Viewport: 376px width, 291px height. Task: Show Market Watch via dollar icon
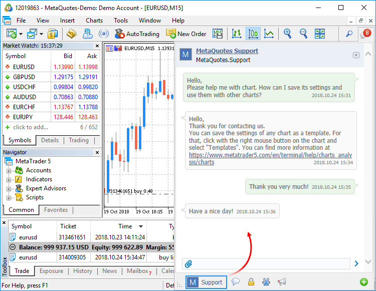click(53, 34)
